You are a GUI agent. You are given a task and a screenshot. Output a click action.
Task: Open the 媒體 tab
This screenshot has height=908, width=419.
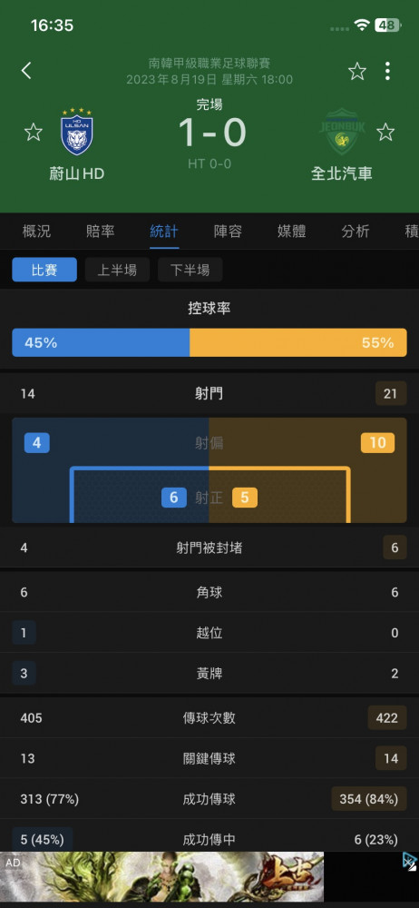tap(291, 232)
